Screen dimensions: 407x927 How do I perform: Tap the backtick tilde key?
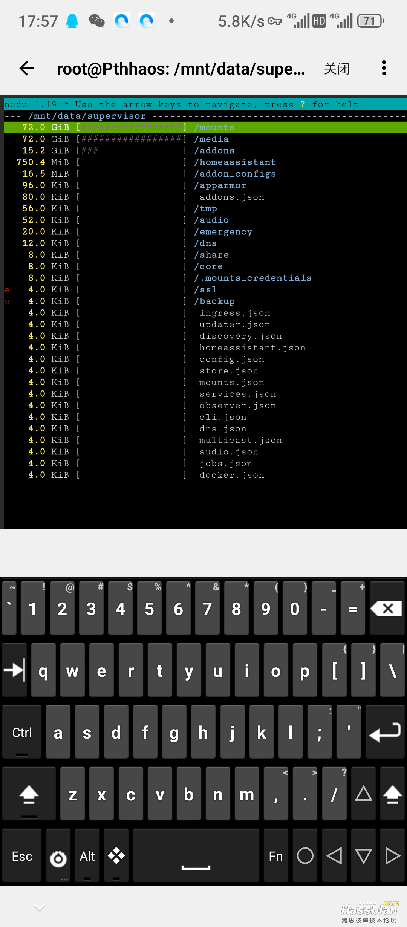(9, 608)
